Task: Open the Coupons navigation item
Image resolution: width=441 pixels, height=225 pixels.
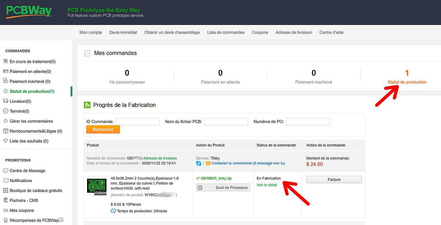Action: [260, 32]
